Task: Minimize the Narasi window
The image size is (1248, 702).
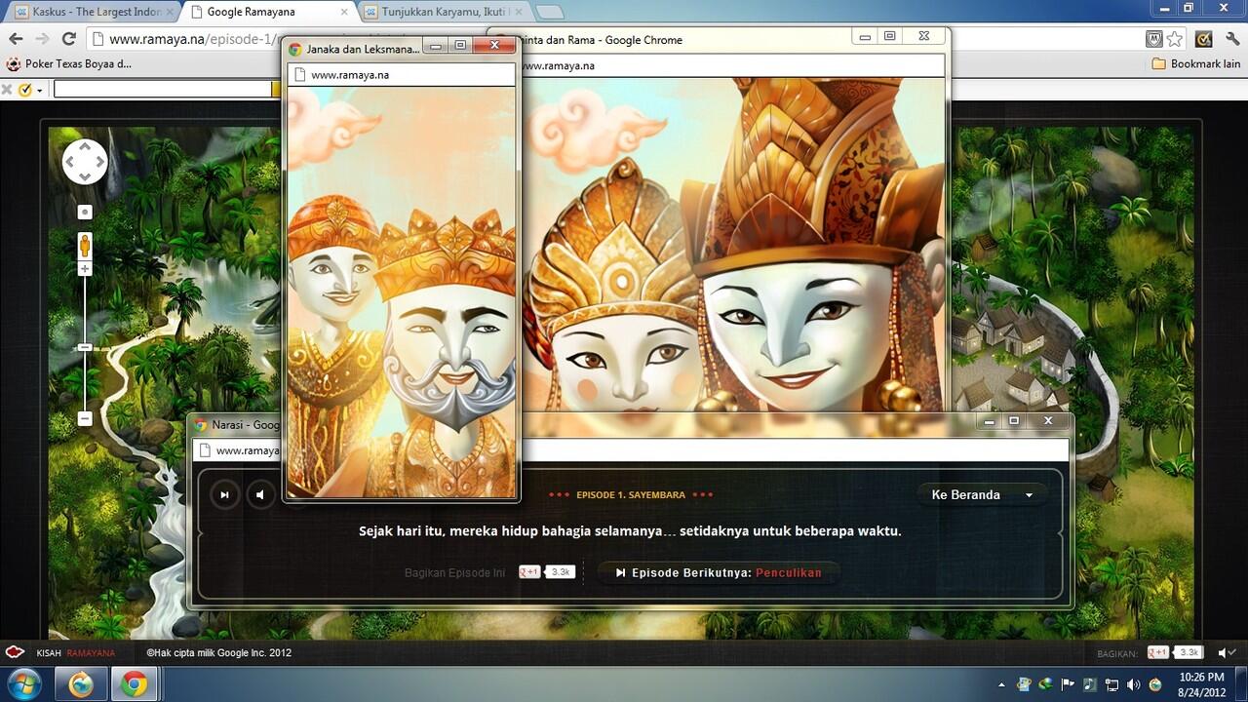Action: pos(990,420)
